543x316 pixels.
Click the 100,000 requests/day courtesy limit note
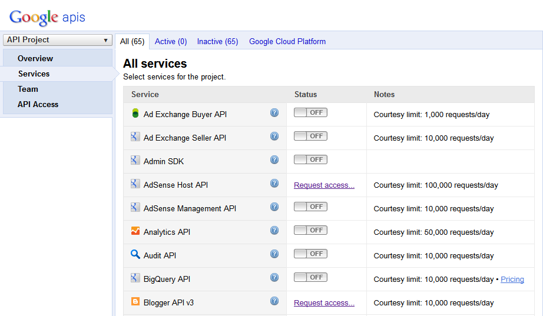tap(436, 185)
